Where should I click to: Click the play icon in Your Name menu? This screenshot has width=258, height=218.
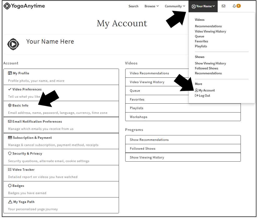tap(193, 6)
